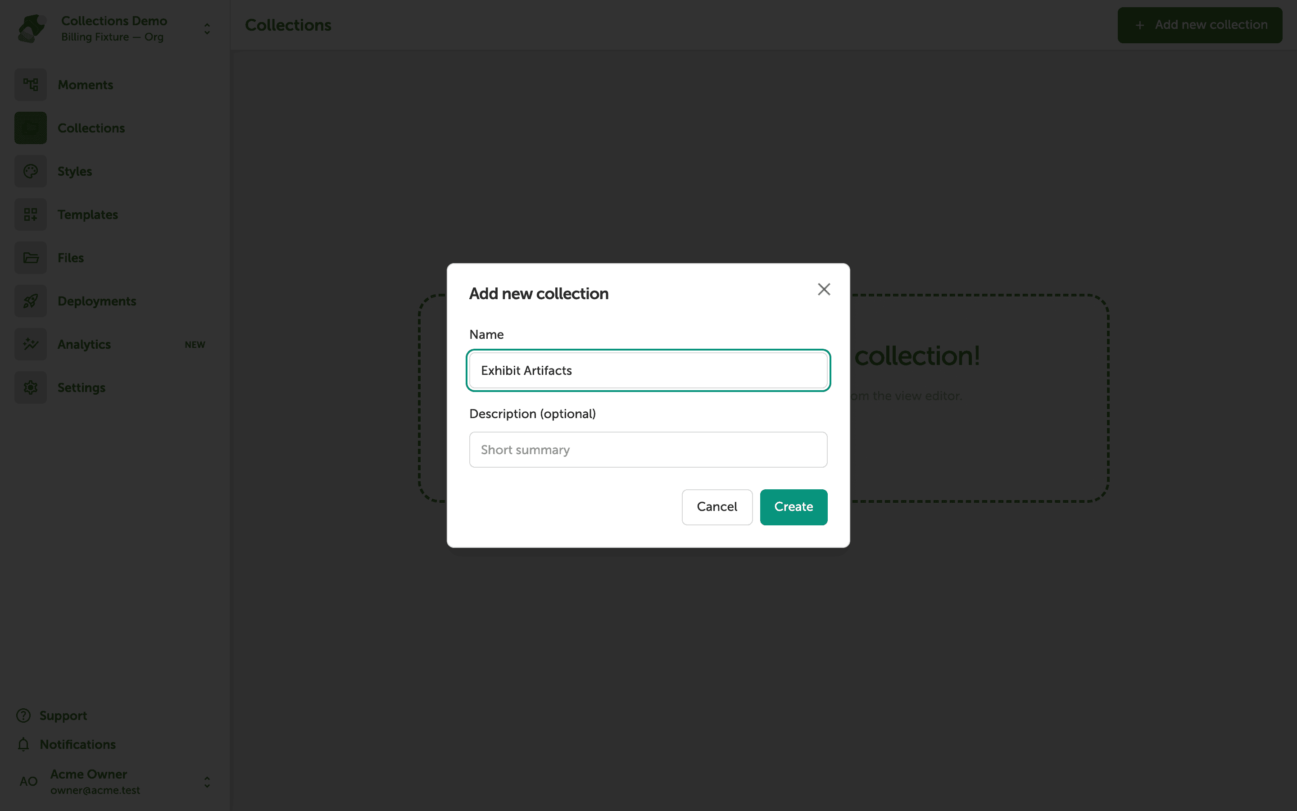Click the Deployments rocket icon
Screen dimensions: 1297x811
[31, 301]
